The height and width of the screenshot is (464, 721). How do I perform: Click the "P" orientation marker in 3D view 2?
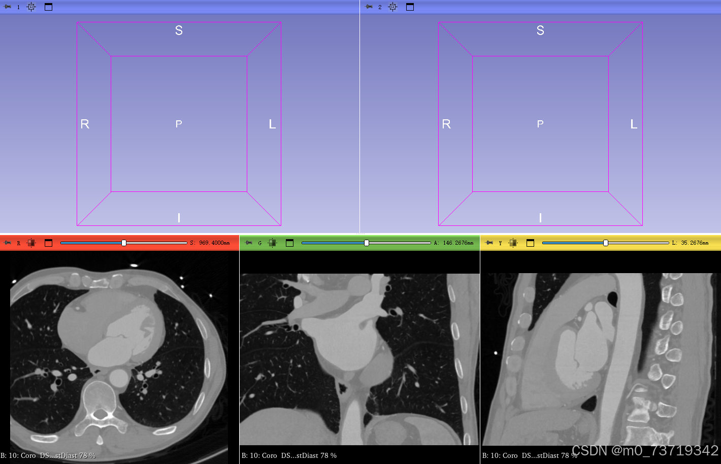point(540,124)
